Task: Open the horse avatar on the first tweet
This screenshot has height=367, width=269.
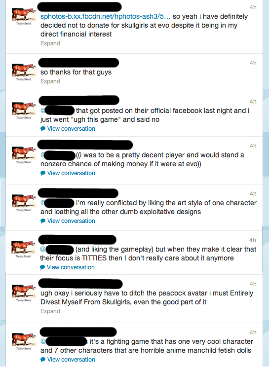Action: [24, 16]
